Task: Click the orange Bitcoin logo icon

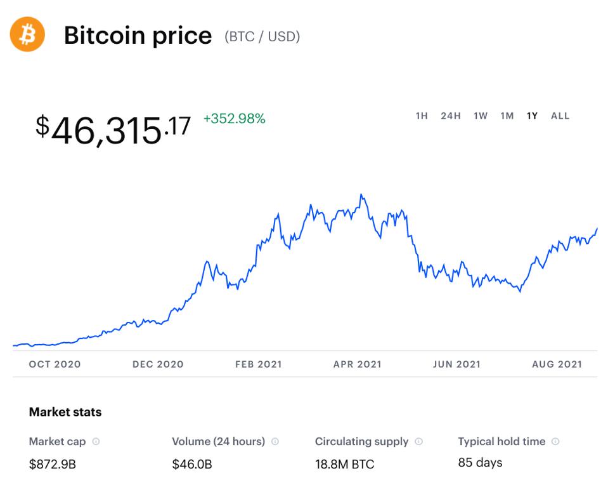Action: [x=27, y=34]
